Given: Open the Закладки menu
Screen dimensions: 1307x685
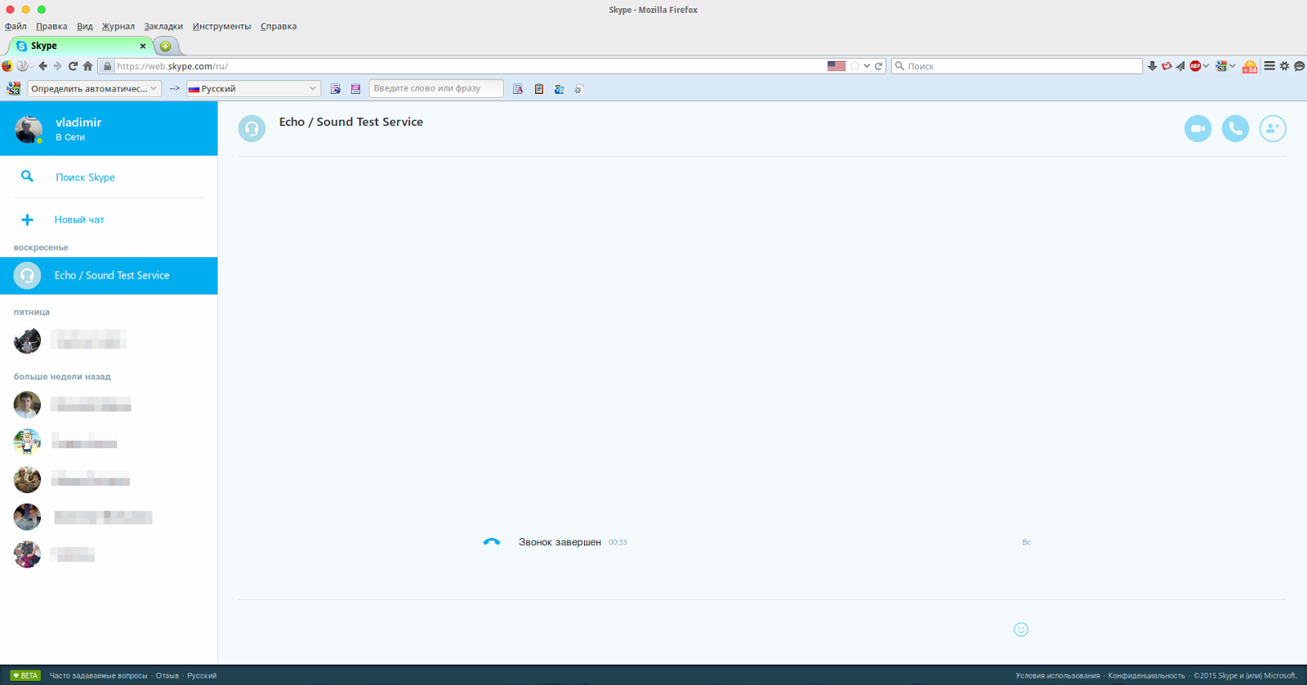Looking at the screenshot, I should pos(163,26).
